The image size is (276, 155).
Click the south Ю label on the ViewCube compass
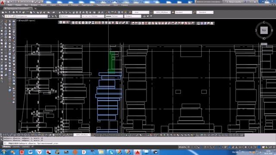264,38
